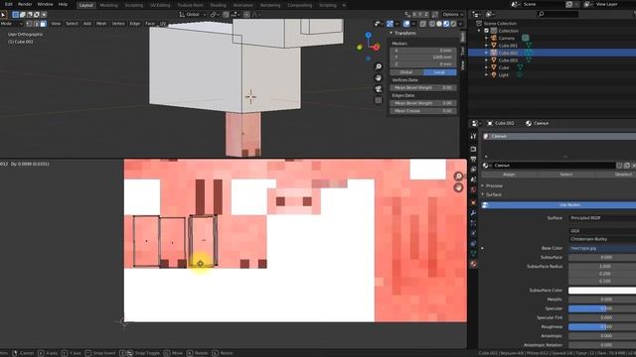
Task: Toggle camera view icon in the viewport
Action: point(378,89)
